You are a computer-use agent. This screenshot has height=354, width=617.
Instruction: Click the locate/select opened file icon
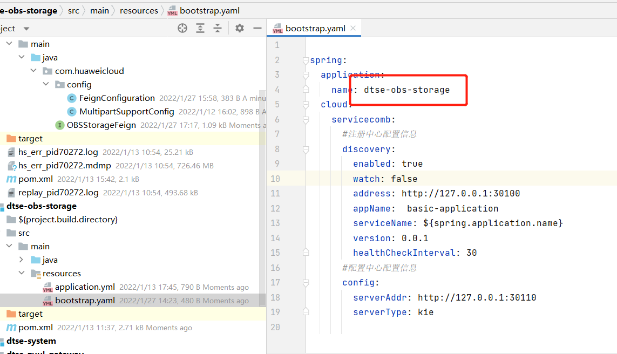[182, 28]
